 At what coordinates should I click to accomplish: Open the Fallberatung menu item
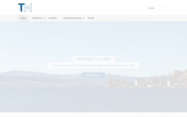click(x=37, y=18)
